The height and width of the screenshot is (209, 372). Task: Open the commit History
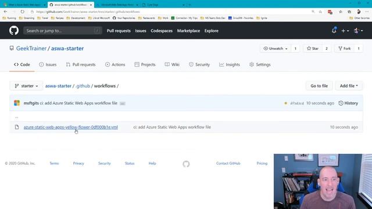tap(348, 103)
